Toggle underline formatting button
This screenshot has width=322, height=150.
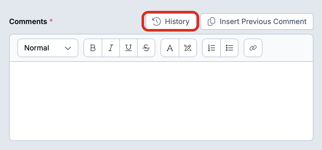point(128,48)
